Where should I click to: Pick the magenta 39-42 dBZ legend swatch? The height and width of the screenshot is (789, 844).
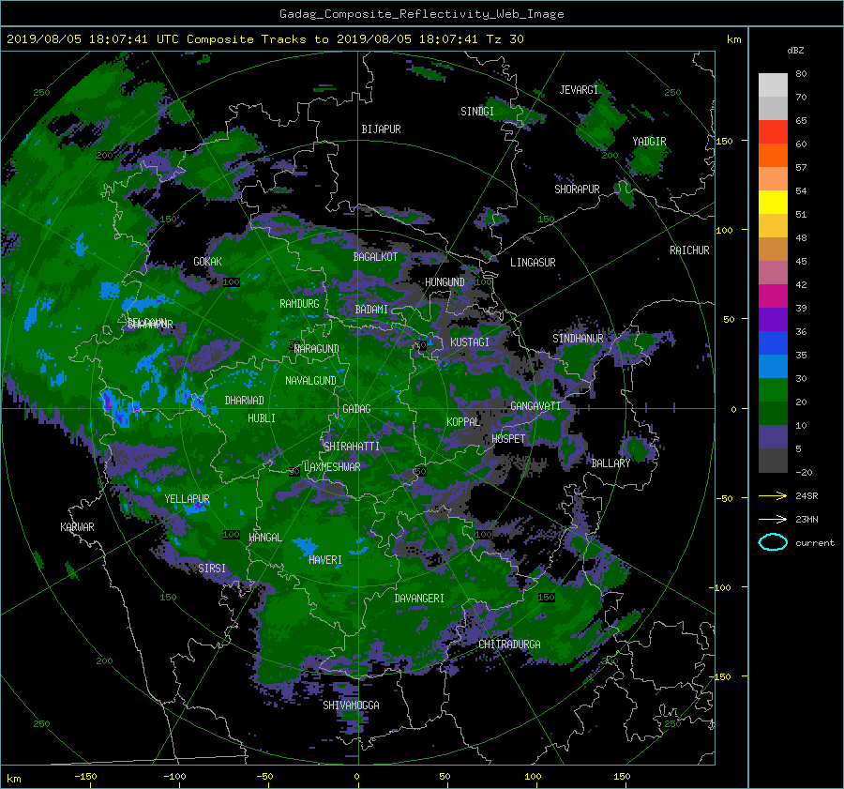pos(773,296)
